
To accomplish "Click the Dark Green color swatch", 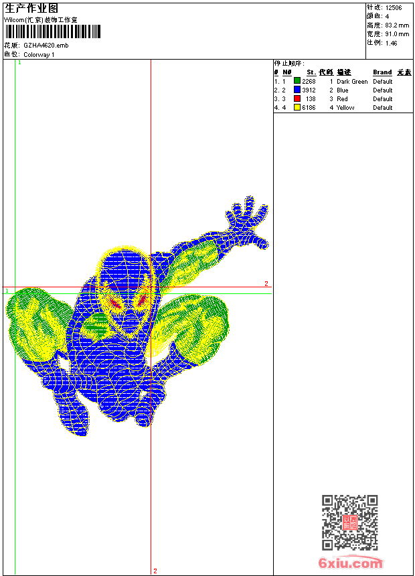I will 297,81.
